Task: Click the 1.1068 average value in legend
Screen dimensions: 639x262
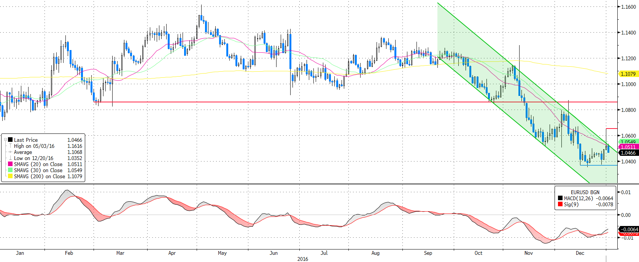Action: [75, 152]
